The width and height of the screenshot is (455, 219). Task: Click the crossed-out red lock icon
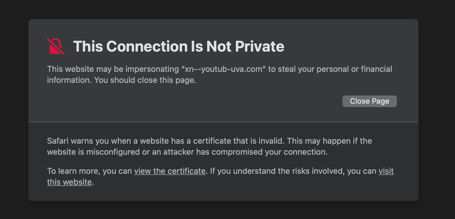click(x=55, y=46)
